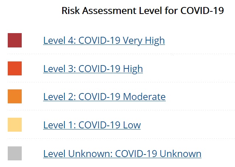The width and height of the screenshot is (235, 167).
Task: Open the Level 3: COVID-19 High link
Action: 93,68
